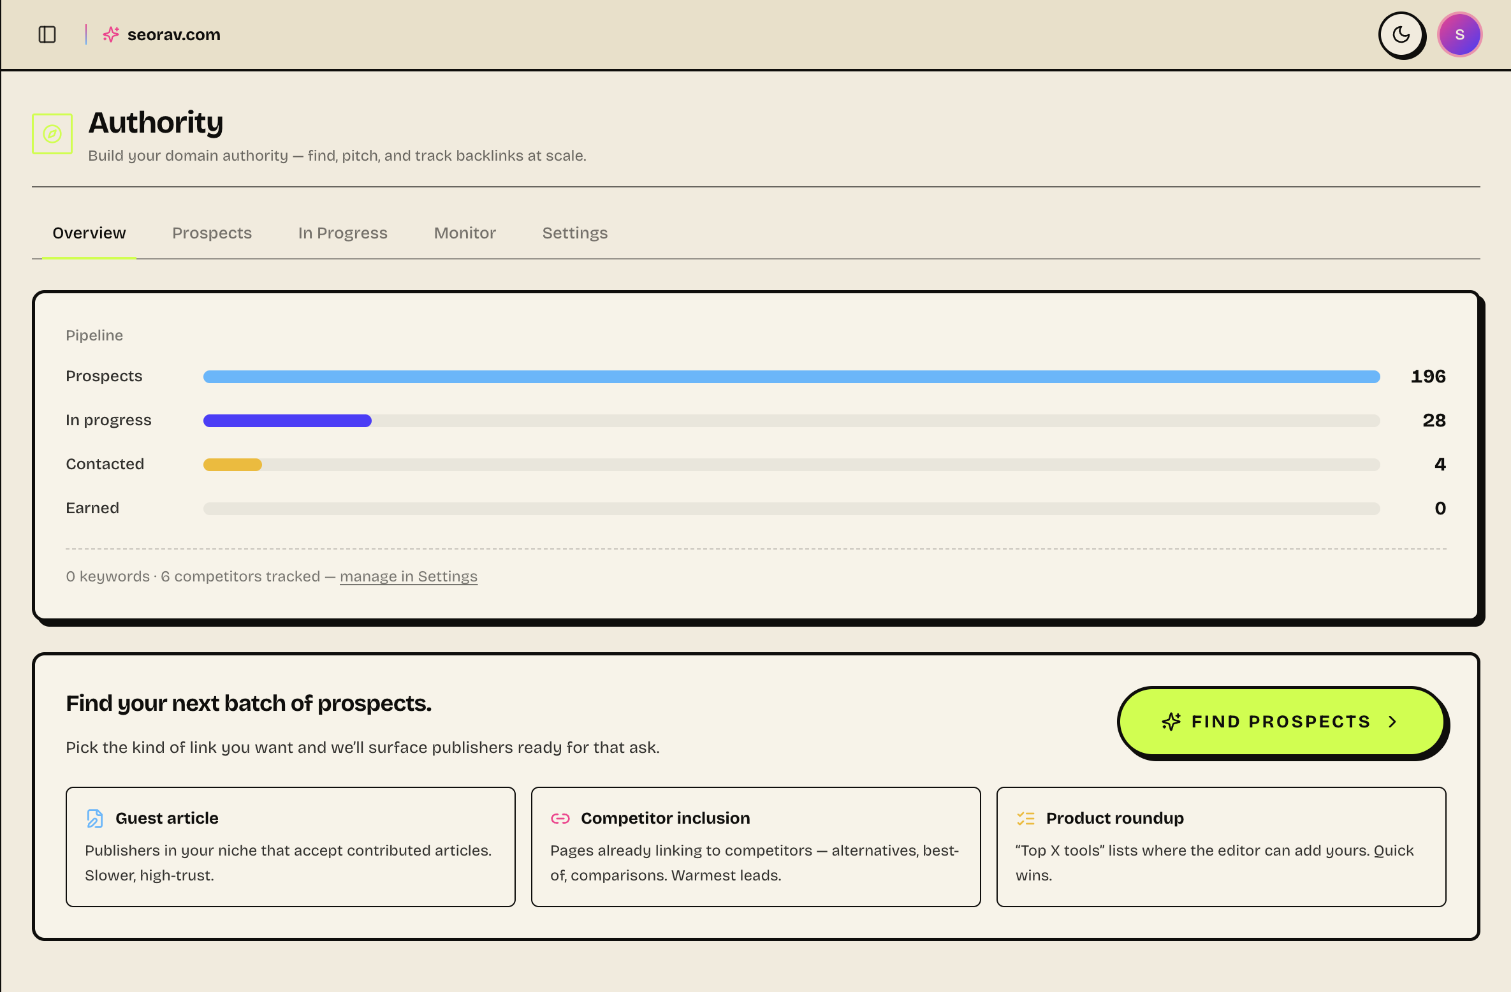Viewport: 1511px width, 992px height.
Task: Click the blue Prospects progress bar
Action: coord(792,377)
